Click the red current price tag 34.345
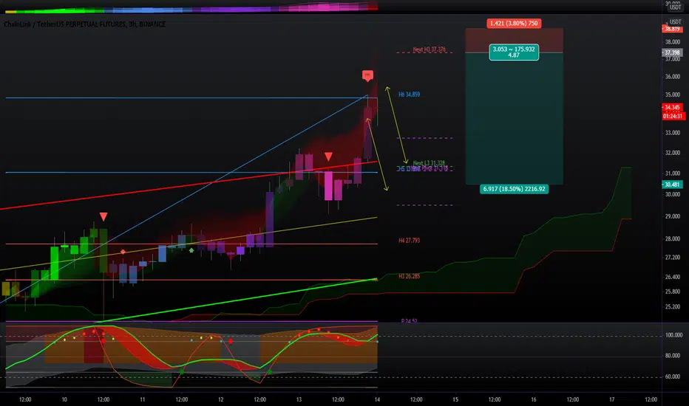Image resolution: width=689 pixels, height=406 pixels. point(672,108)
